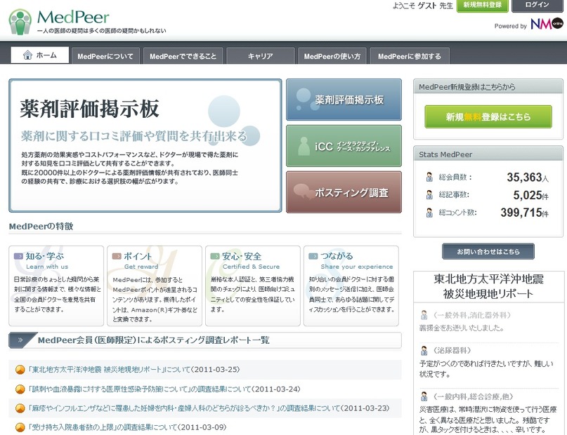Open the キャリア tab
This screenshot has height=435, width=567.
point(261,56)
